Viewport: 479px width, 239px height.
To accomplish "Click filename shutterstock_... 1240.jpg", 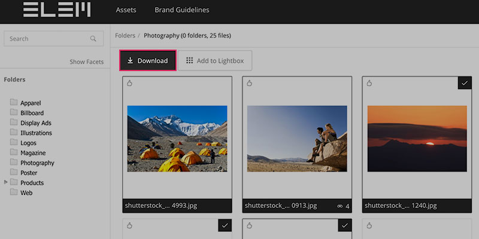I will click(x=401, y=206).
